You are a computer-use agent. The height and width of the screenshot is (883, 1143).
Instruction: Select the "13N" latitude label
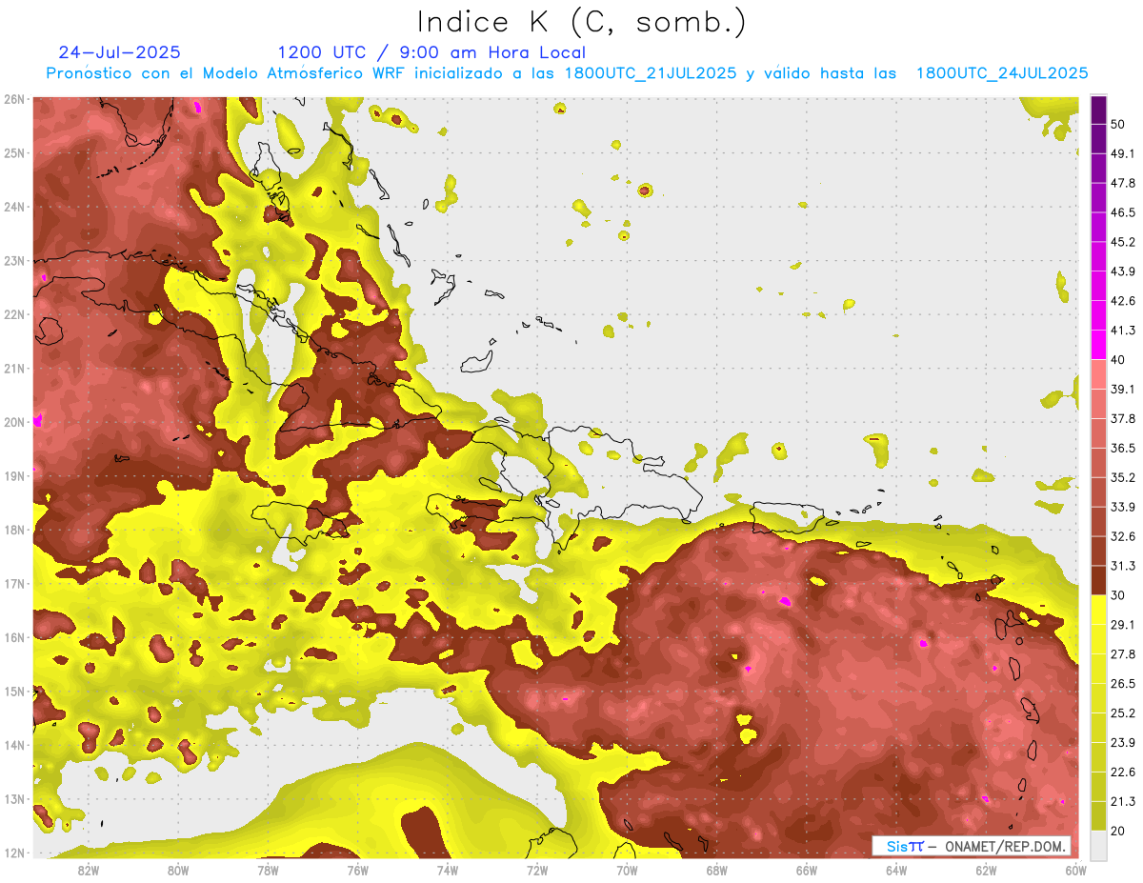(x=14, y=799)
